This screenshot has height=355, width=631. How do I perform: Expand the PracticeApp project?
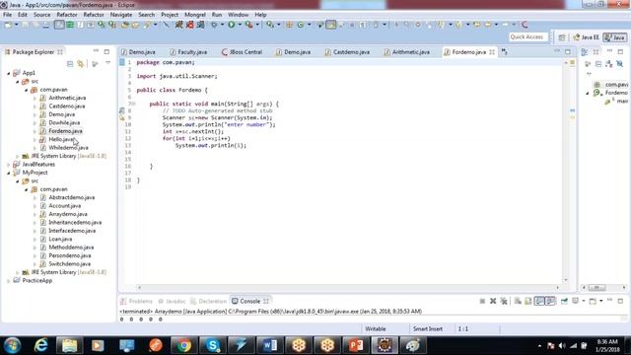coord(9,281)
